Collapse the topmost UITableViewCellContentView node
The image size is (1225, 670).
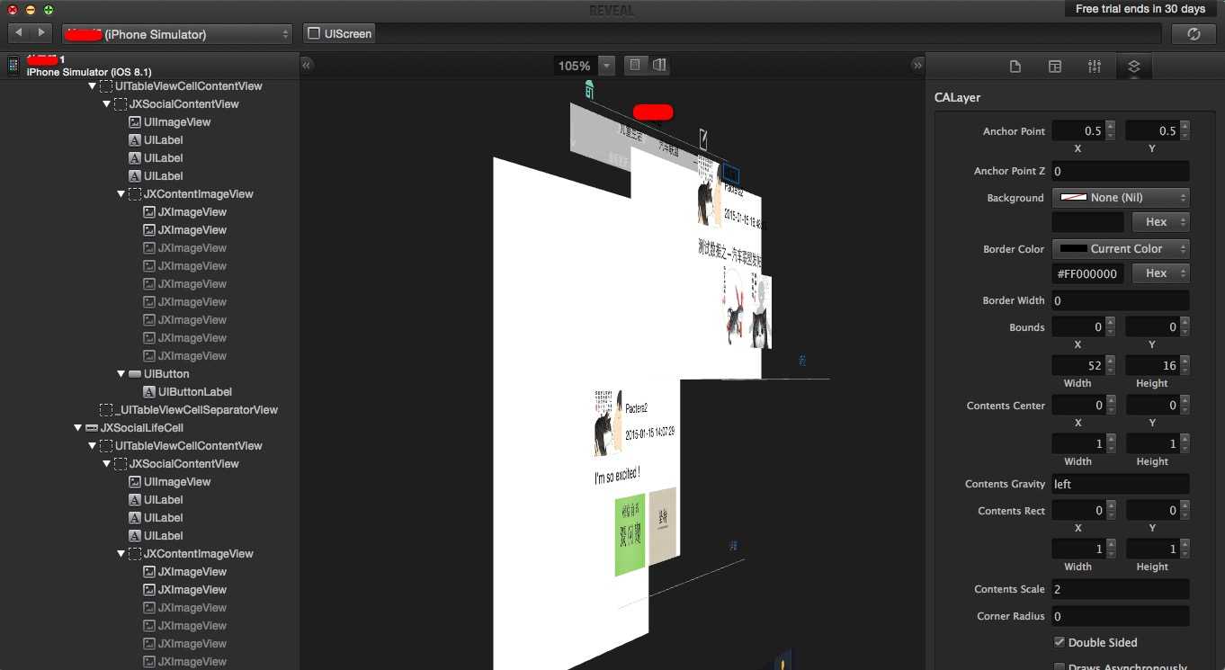tap(93, 86)
